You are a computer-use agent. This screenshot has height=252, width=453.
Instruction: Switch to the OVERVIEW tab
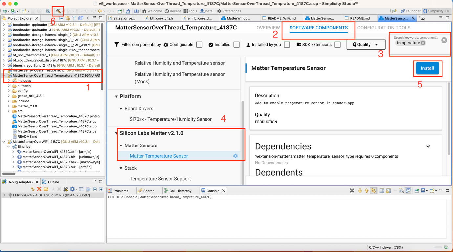268,28
